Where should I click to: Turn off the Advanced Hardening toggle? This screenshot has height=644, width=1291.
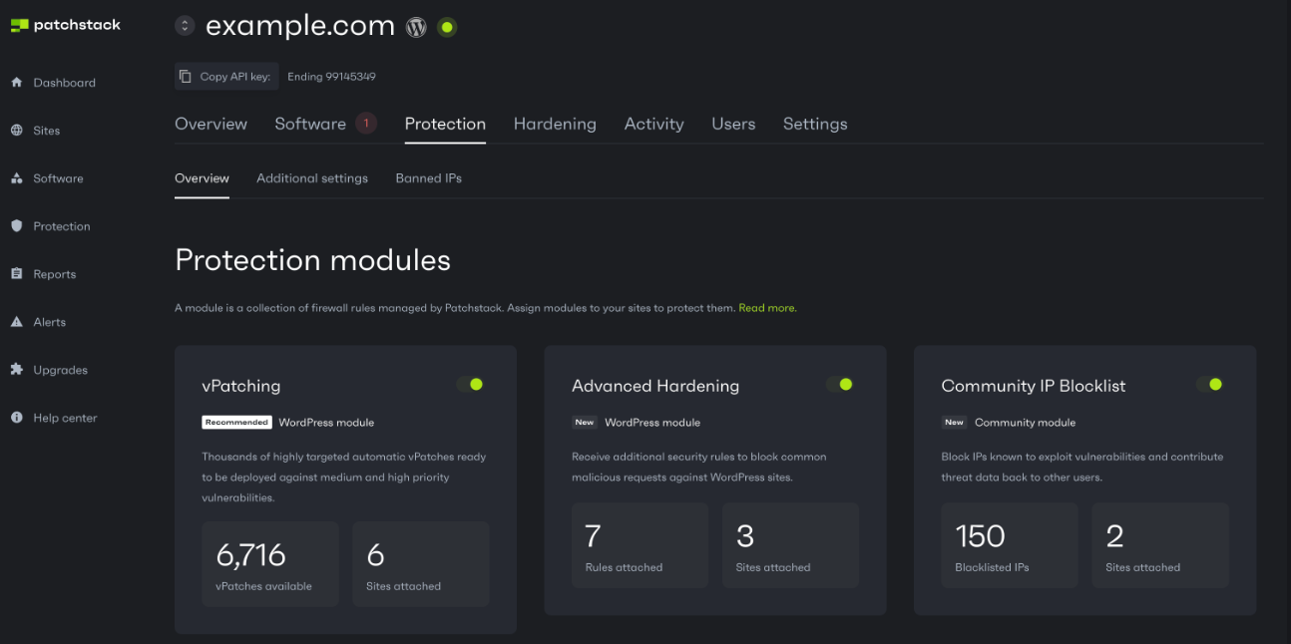(x=839, y=384)
